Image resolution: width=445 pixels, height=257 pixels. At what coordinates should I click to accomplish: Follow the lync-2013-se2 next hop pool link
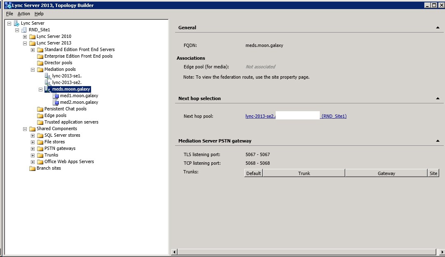coord(260,116)
